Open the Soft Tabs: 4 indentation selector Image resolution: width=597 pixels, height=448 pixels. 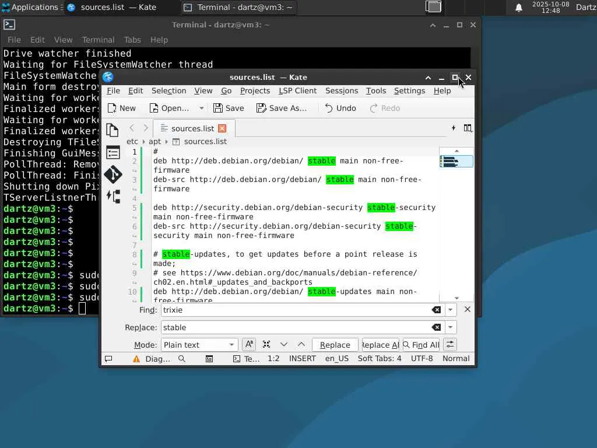(x=380, y=359)
